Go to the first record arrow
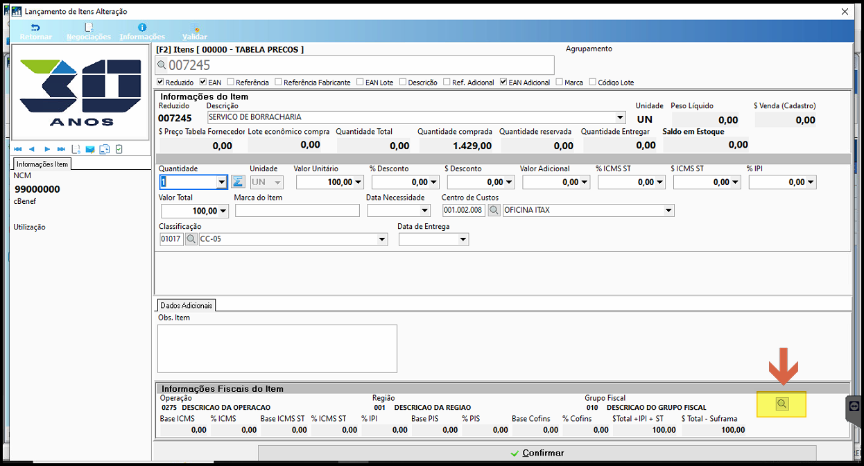The image size is (864, 466). pyautogui.click(x=18, y=149)
